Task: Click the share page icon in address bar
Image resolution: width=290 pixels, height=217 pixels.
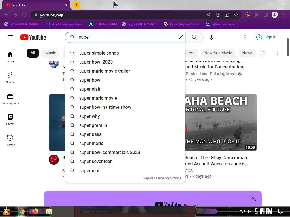Action: 227,15
